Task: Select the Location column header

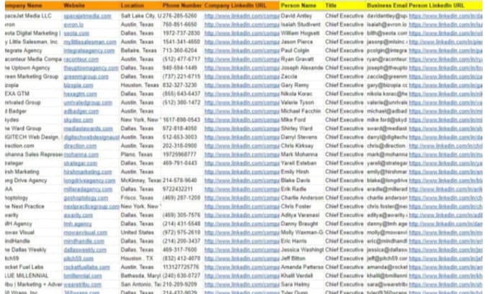Action: (x=141, y=6)
